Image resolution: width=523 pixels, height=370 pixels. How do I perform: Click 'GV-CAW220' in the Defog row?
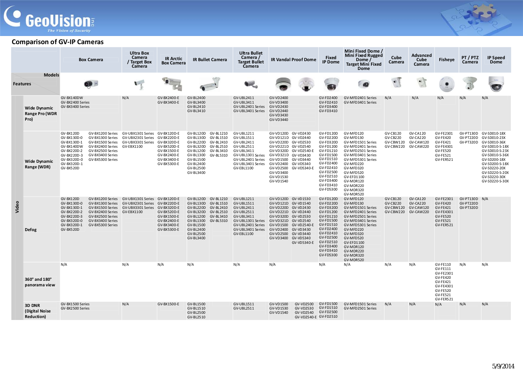coord(419,212)
